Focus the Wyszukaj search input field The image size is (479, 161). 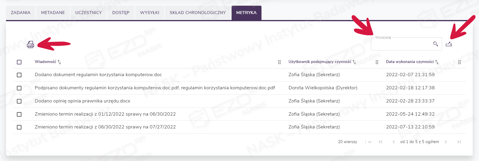401,44
